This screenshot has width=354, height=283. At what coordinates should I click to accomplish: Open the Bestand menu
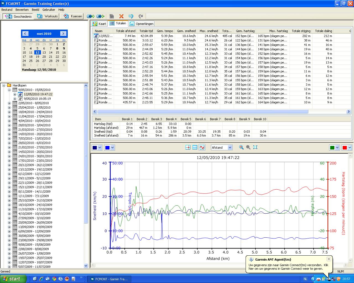[7, 10]
